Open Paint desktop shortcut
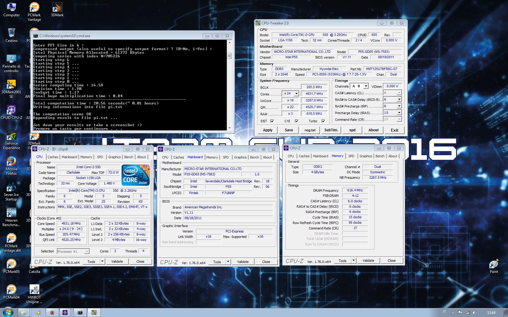The image size is (508, 317). [x=494, y=266]
